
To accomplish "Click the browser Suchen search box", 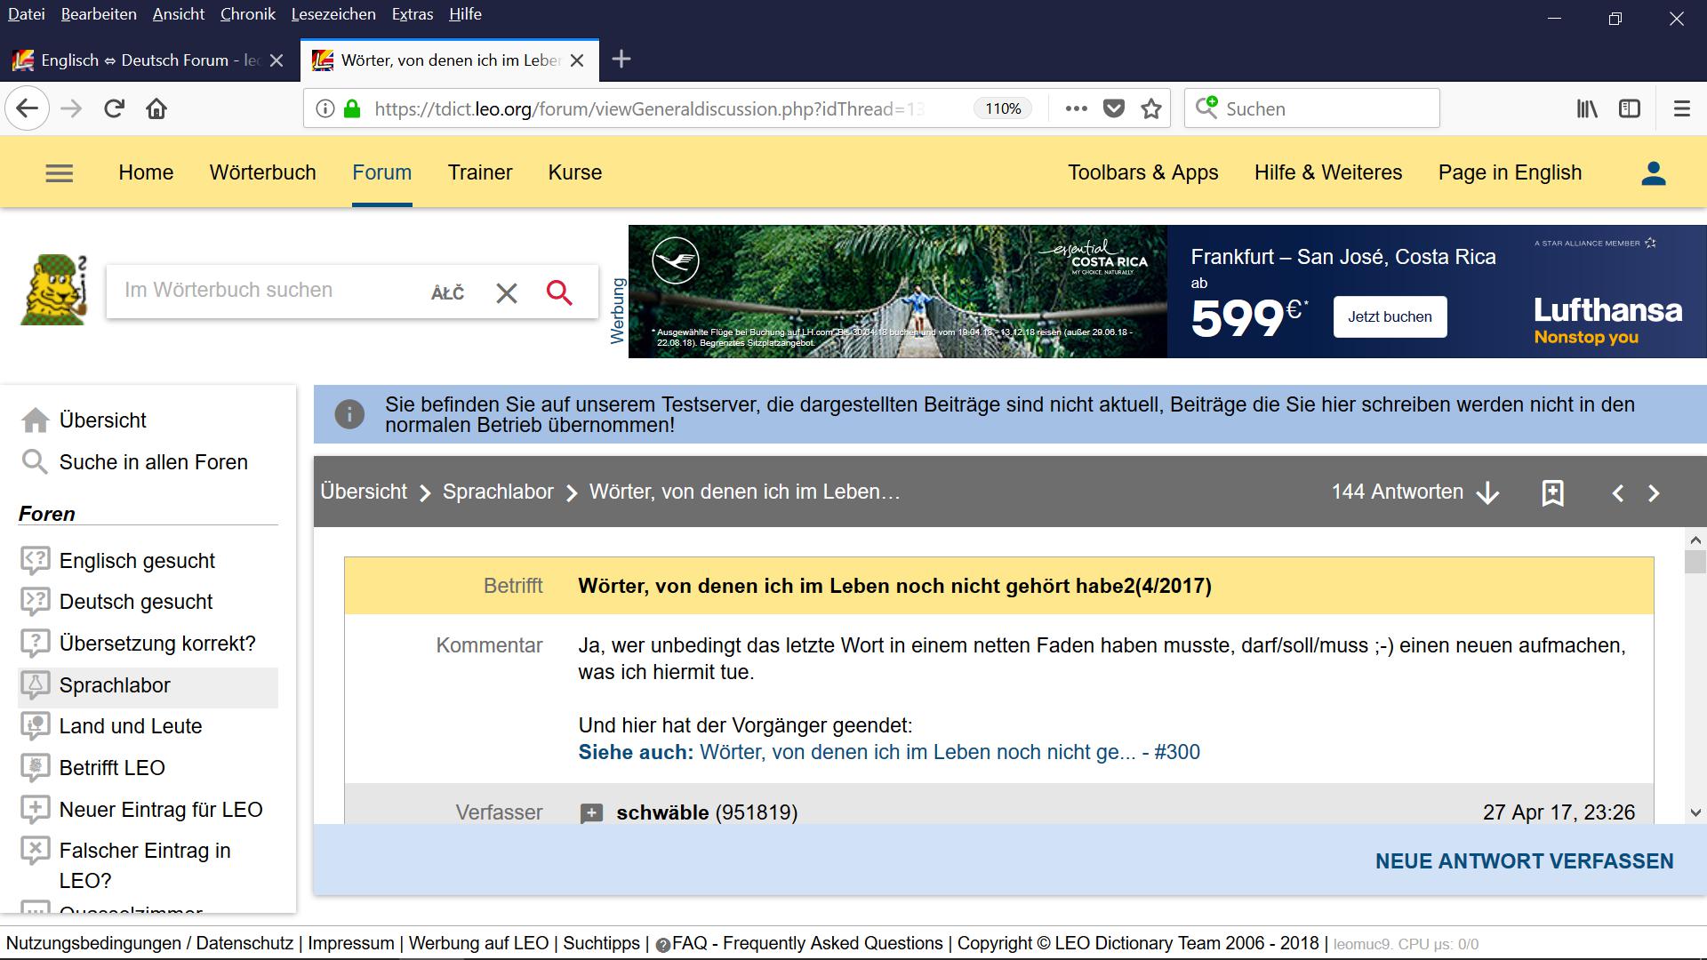I will 1312,108.
